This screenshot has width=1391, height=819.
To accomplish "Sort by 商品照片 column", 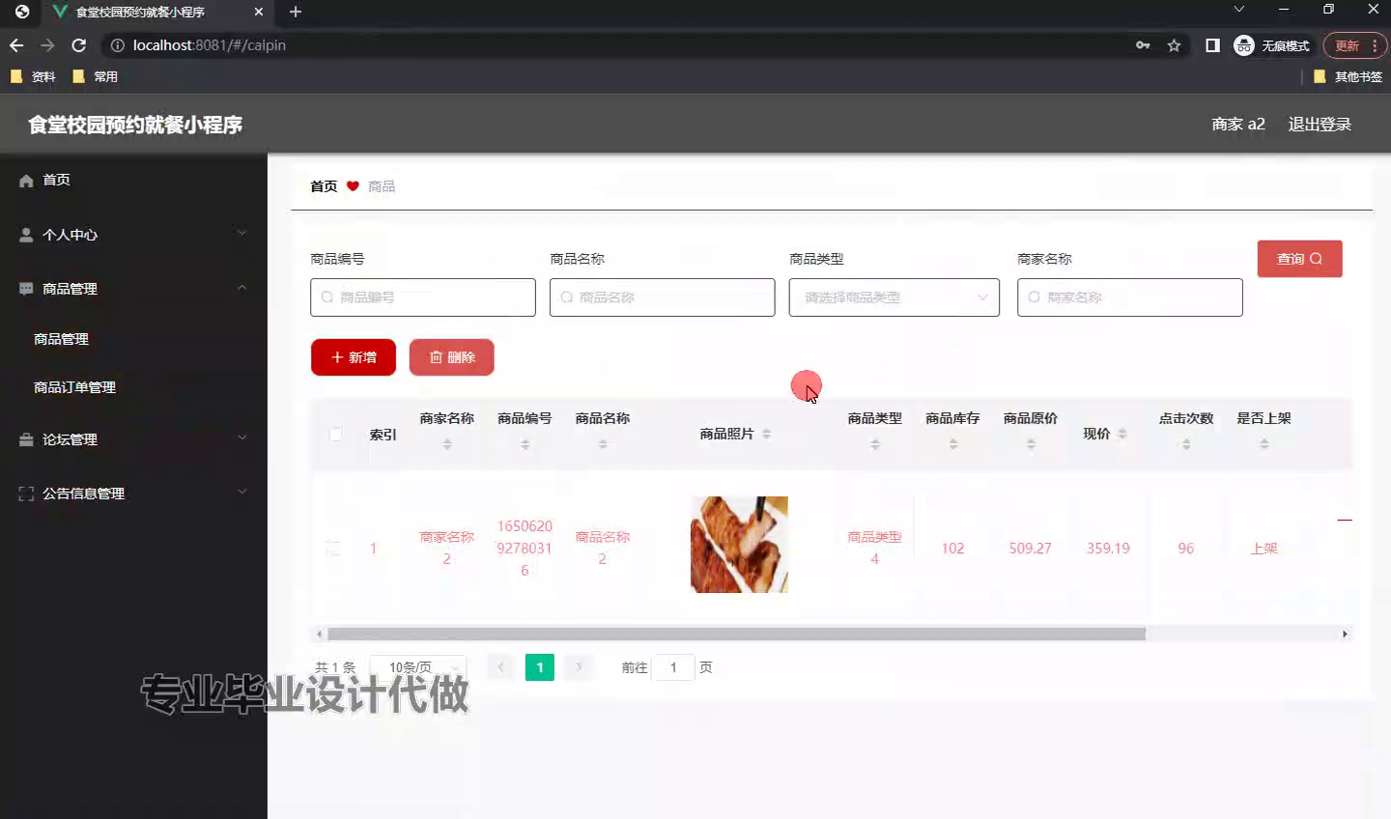I will (766, 434).
